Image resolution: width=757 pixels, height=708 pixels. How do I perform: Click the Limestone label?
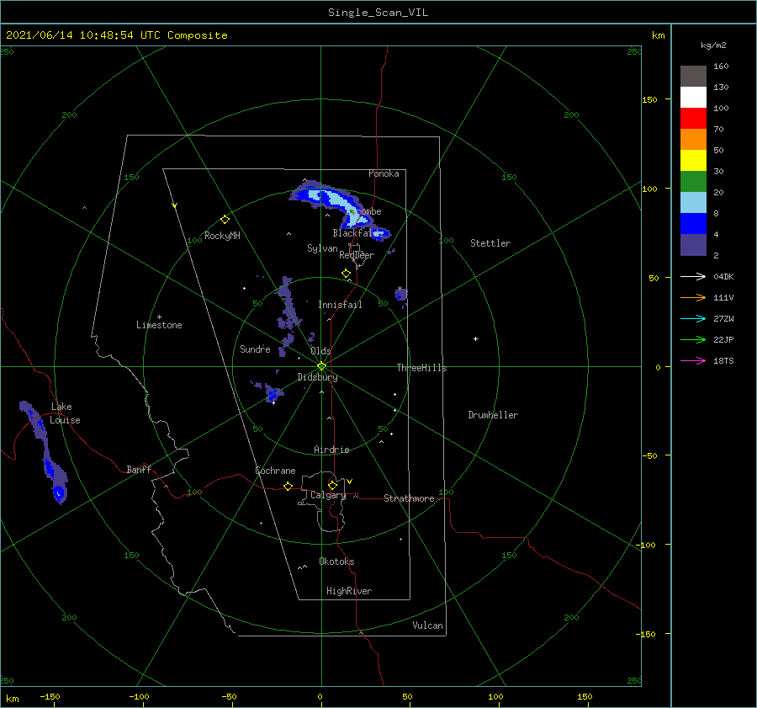click(x=159, y=325)
